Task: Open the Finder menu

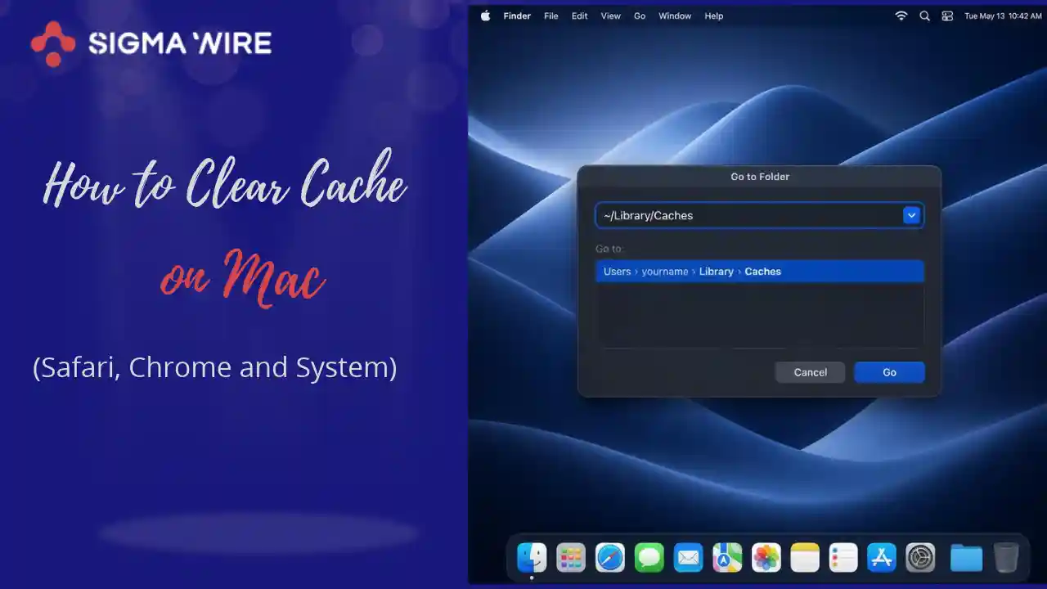Action: coord(517,16)
